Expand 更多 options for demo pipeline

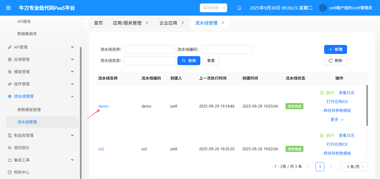[x=337, y=120]
